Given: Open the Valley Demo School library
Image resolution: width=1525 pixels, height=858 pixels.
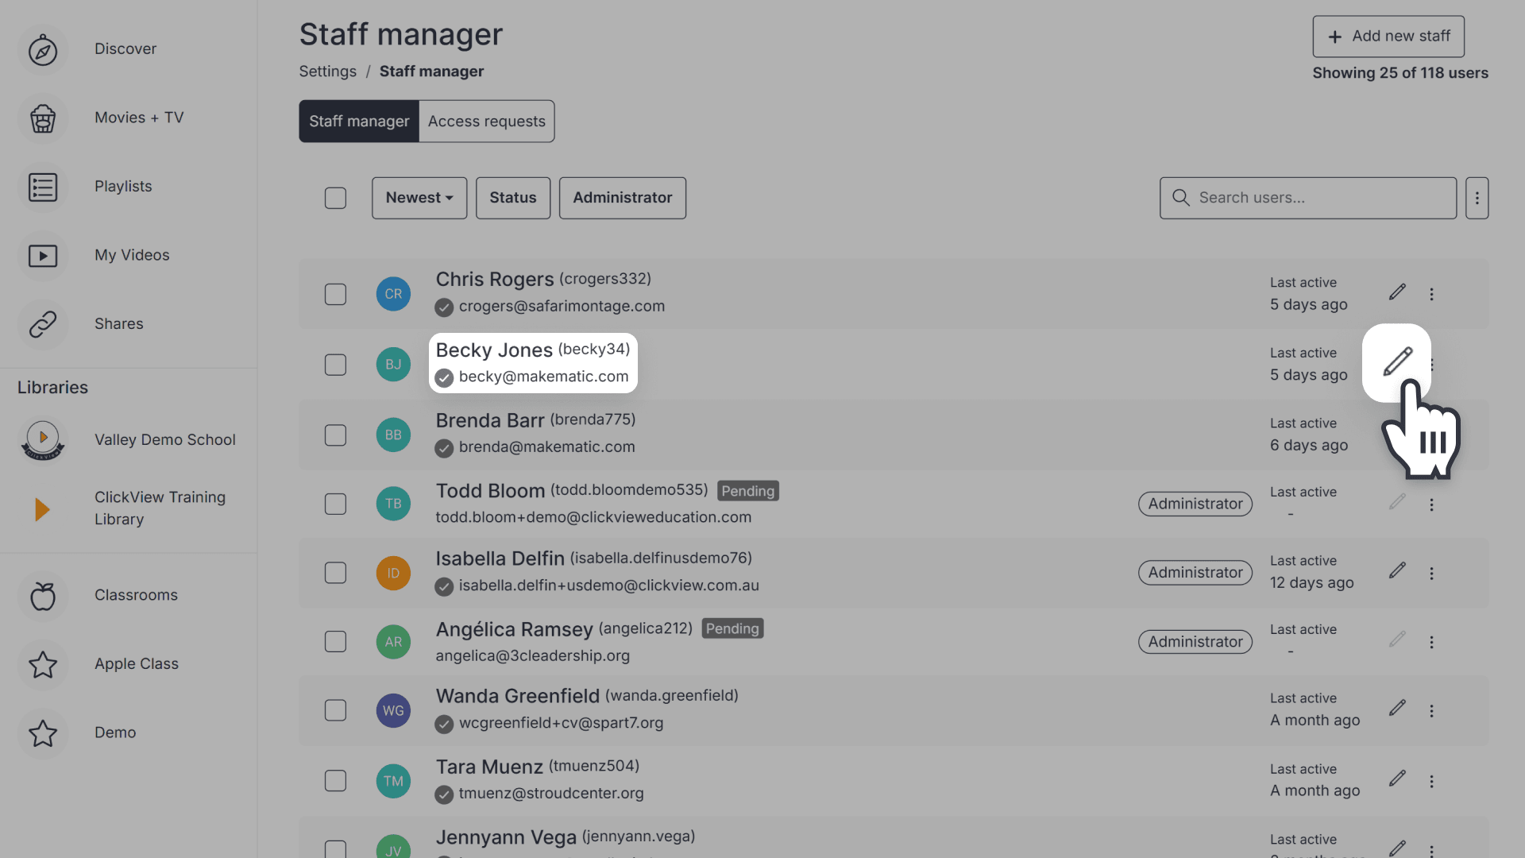Looking at the screenshot, I should pyautogui.click(x=164, y=439).
